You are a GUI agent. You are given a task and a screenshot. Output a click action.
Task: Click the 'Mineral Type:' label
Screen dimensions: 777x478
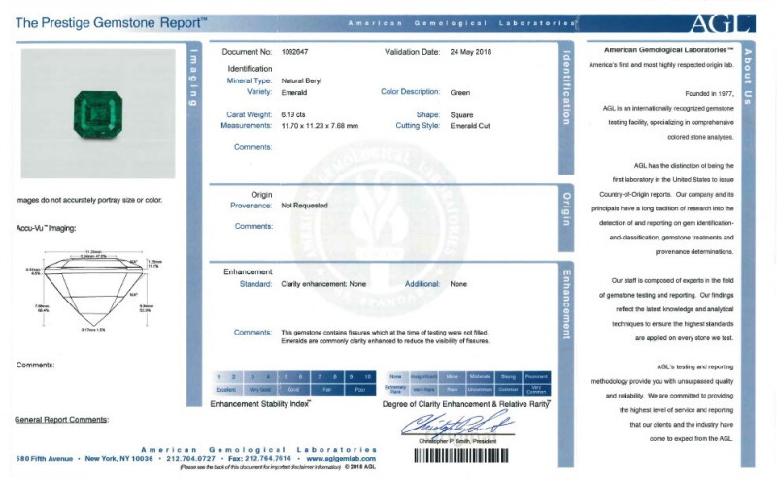point(250,80)
